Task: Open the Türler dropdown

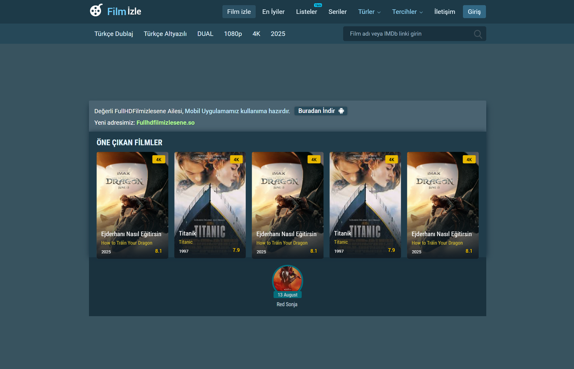Action: [369, 11]
